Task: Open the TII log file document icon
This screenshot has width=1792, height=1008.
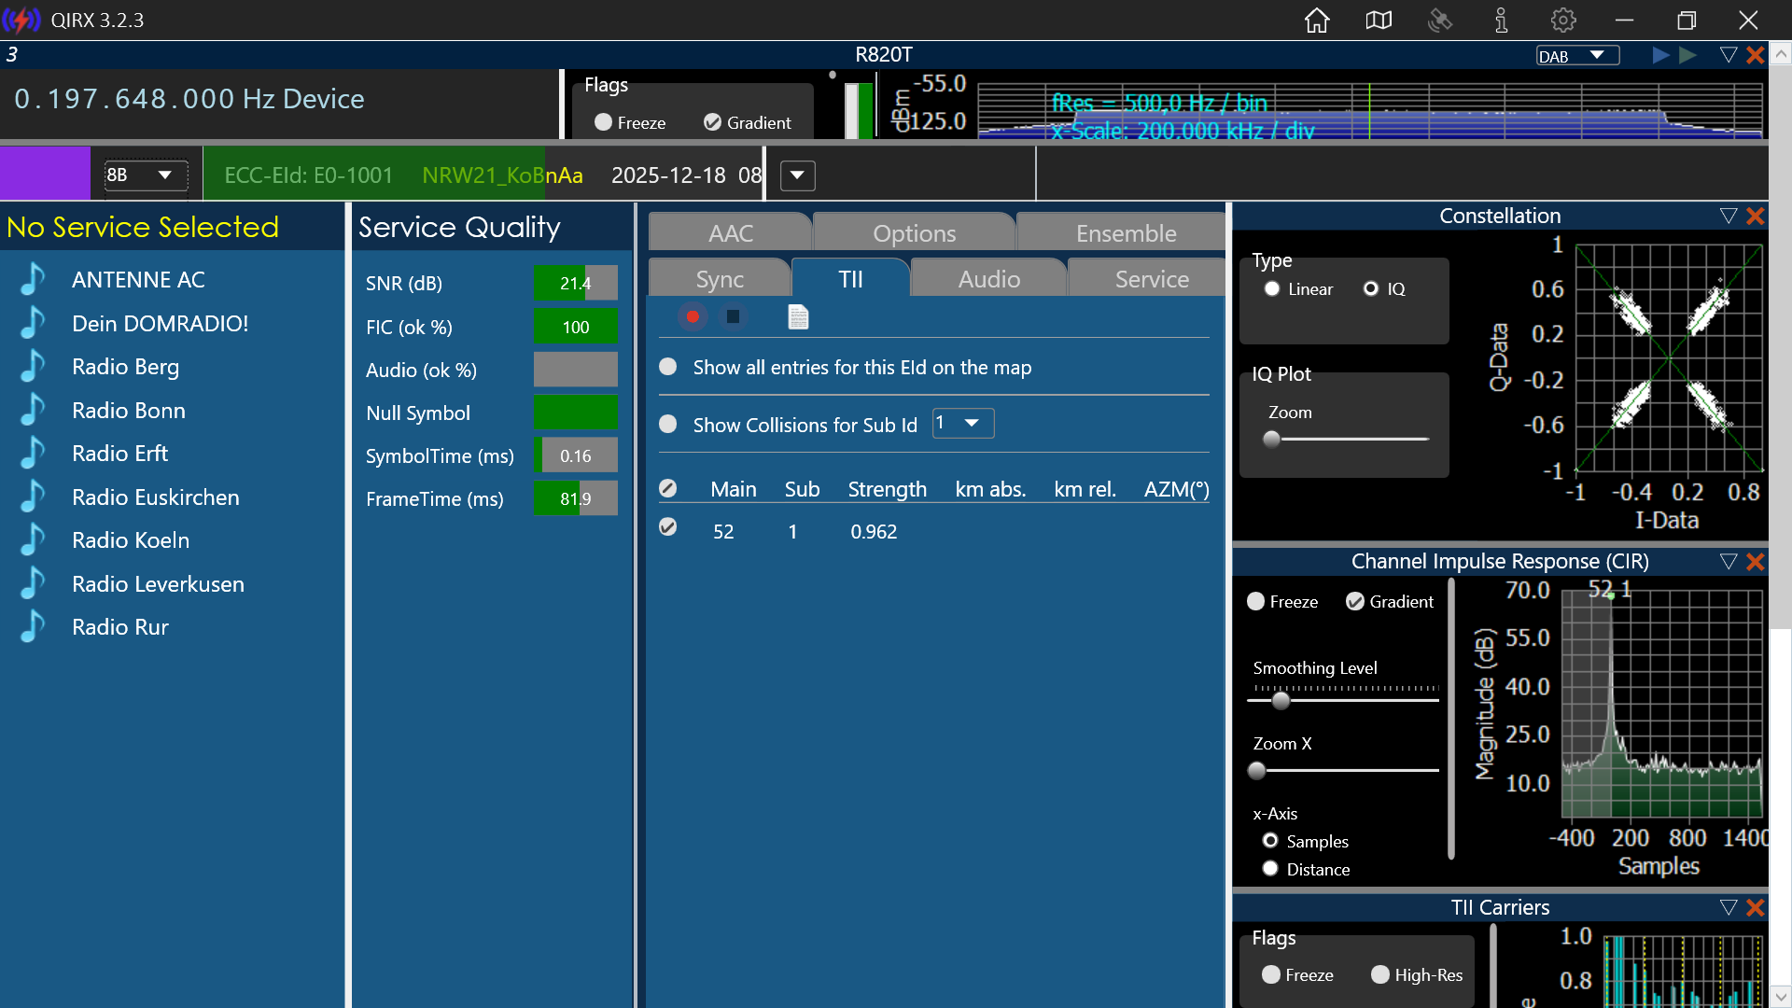Action: [798, 317]
